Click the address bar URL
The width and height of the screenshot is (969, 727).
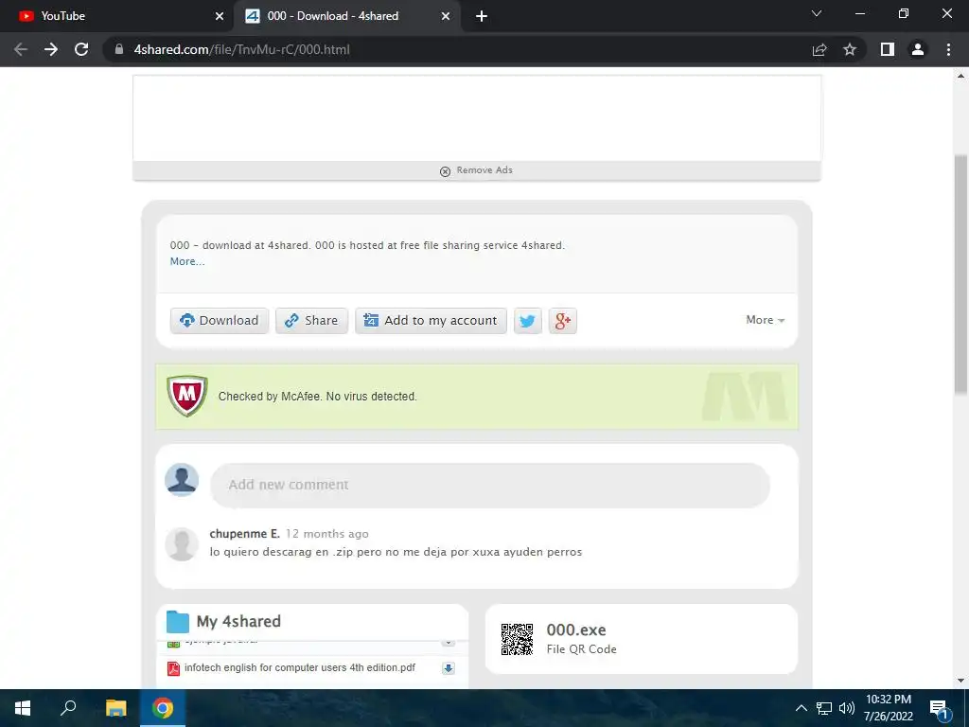pos(241,49)
